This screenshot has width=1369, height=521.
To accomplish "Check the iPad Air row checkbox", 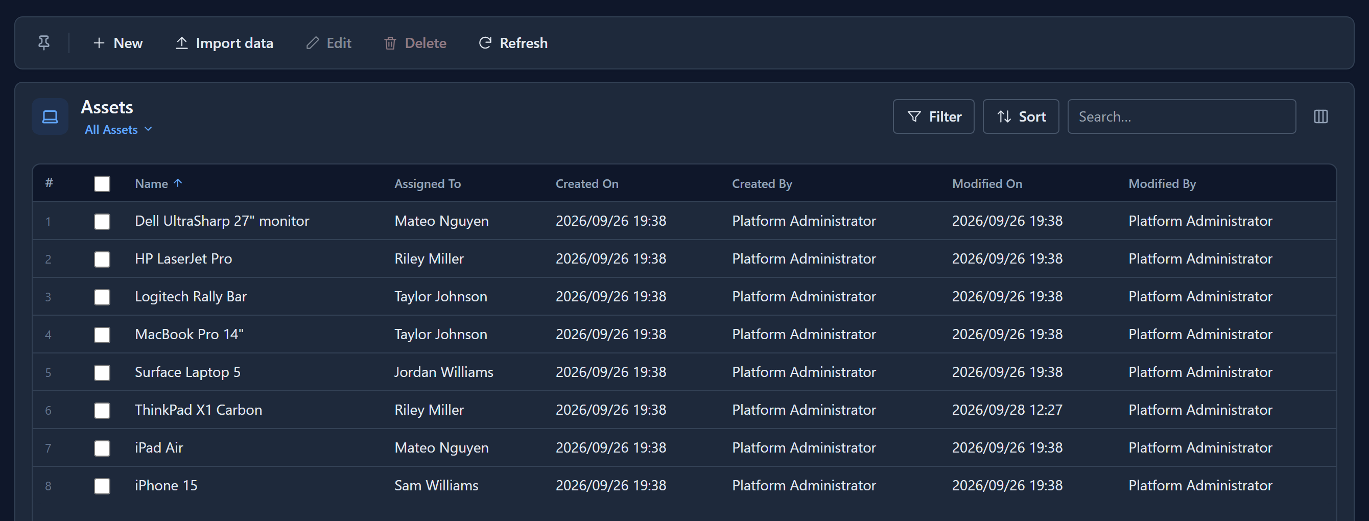I will [x=102, y=448].
